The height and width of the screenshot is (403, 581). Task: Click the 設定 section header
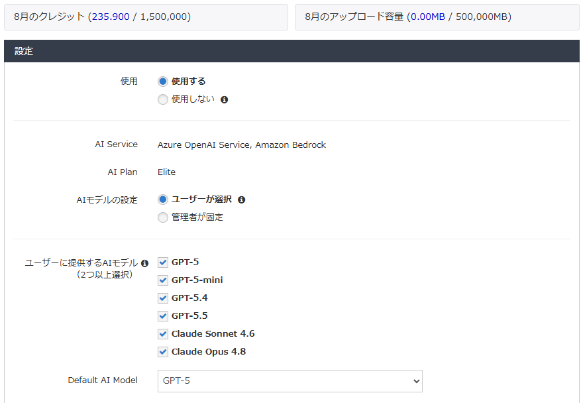(x=291, y=51)
